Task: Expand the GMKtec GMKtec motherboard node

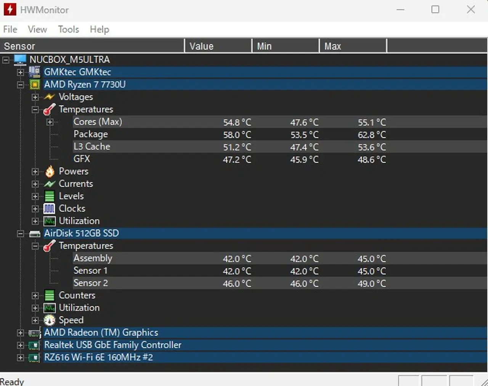Action: pos(21,72)
